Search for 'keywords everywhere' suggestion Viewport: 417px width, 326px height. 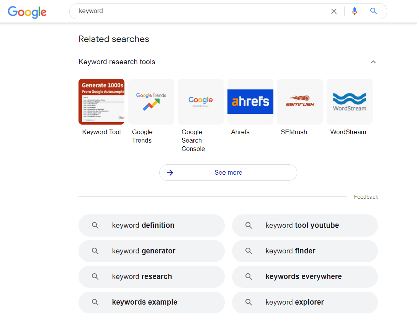point(305,277)
